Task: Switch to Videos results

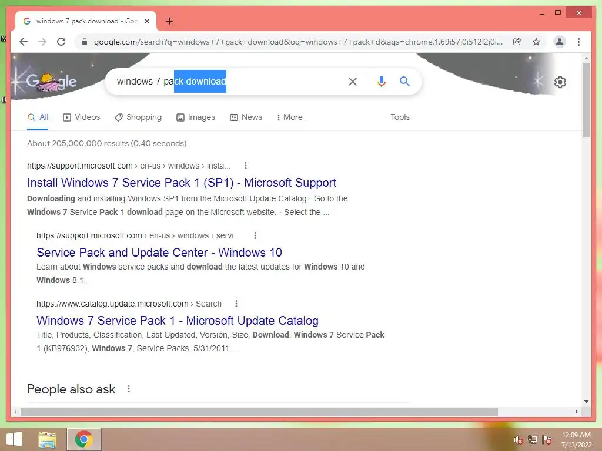Action: (x=81, y=117)
